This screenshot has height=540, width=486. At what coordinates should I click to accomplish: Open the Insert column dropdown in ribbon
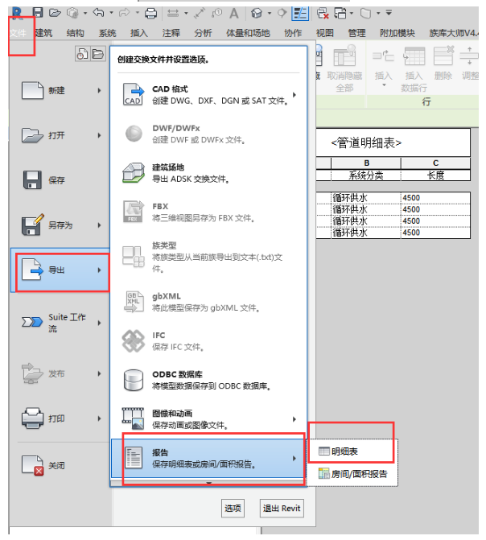click(x=384, y=85)
